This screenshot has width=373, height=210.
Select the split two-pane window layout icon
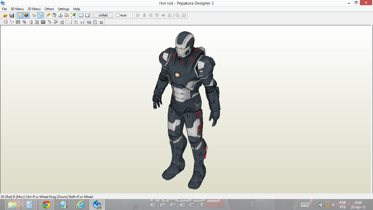point(81,15)
